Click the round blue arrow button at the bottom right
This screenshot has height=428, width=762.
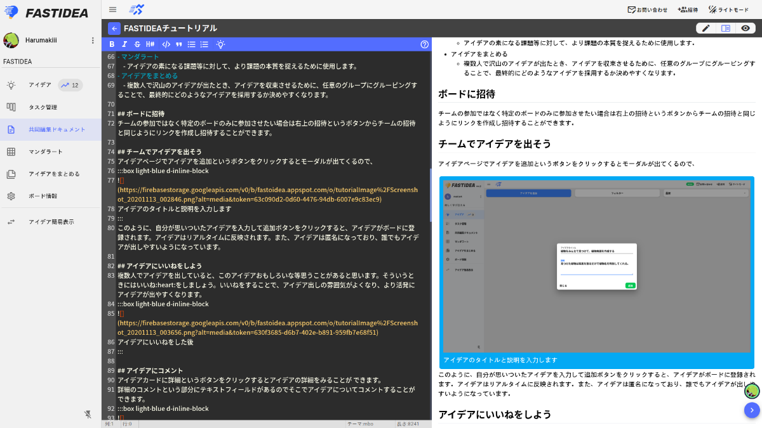coord(752,410)
